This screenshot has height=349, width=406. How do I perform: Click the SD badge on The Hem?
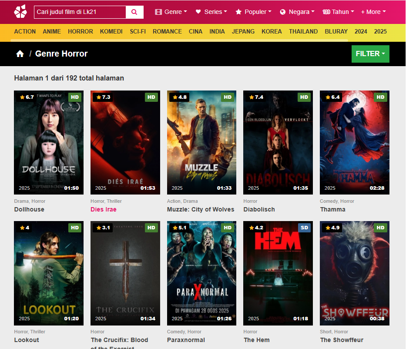(304, 228)
